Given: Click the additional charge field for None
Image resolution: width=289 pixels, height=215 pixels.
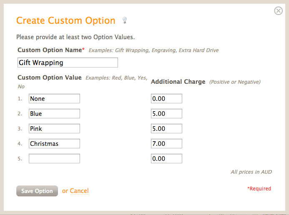Looking at the screenshot, I should (166, 99).
